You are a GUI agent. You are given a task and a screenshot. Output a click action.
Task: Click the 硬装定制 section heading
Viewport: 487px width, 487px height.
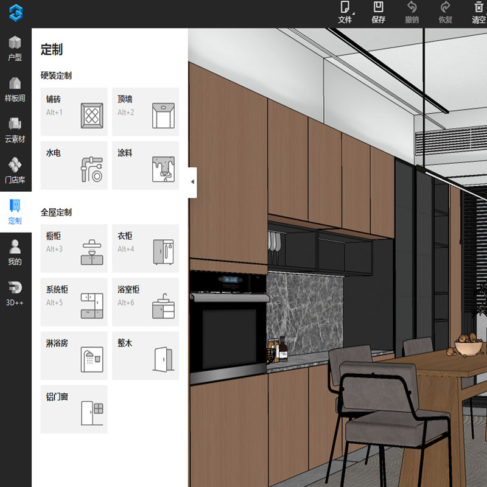56,75
